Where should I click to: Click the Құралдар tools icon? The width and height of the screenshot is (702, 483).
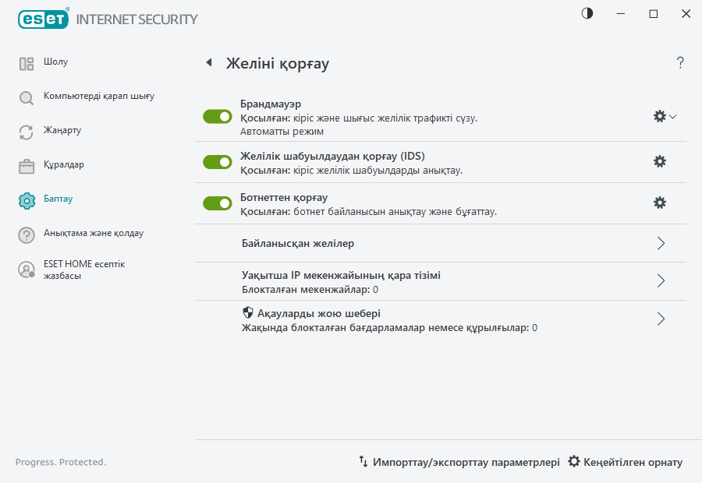tap(26, 164)
